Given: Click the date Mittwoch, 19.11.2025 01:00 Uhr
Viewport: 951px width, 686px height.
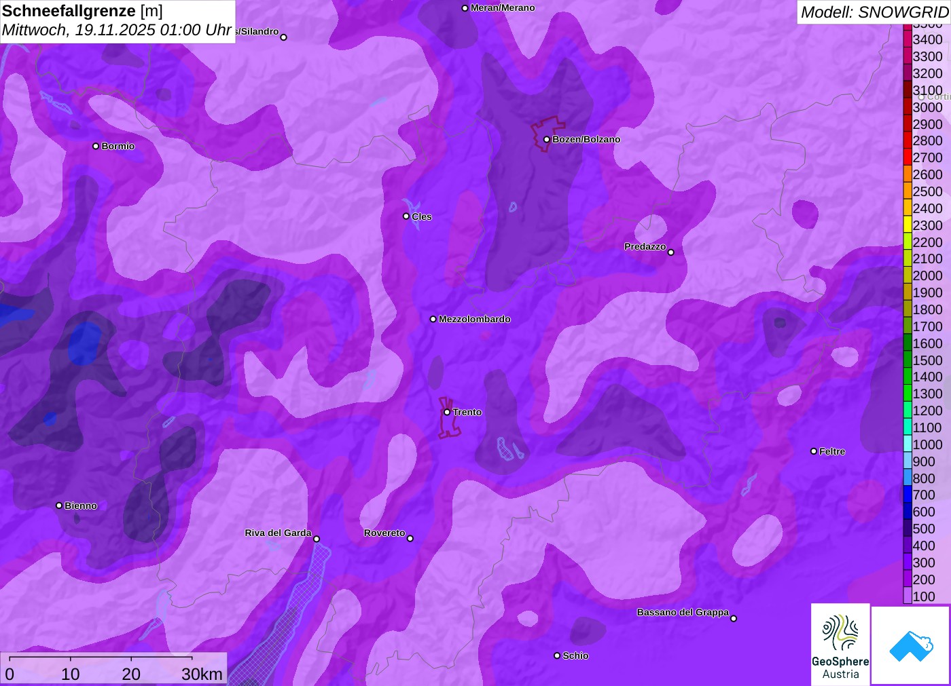Looking at the screenshot, I should (117, 30).
